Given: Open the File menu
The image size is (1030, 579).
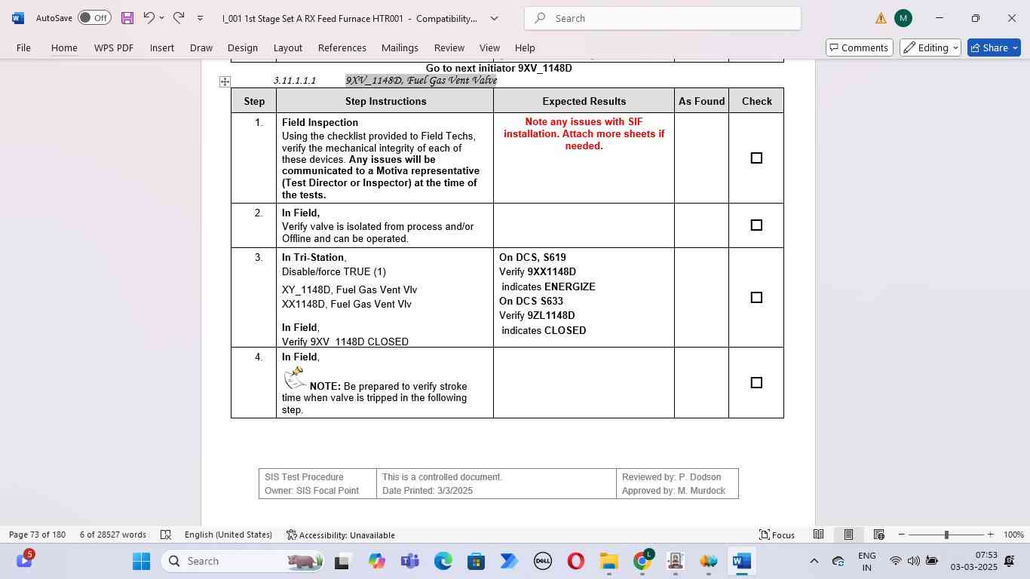Looking at the screenshot, I should pos(23,47).
